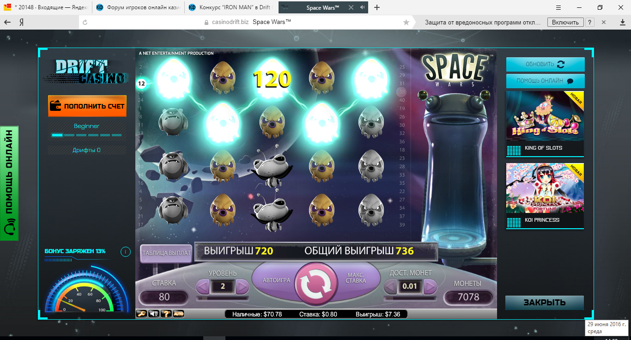Click the level slider under Уровень
Image resolution: width=631 pixels, height=340 pixels.
[223, 298]
